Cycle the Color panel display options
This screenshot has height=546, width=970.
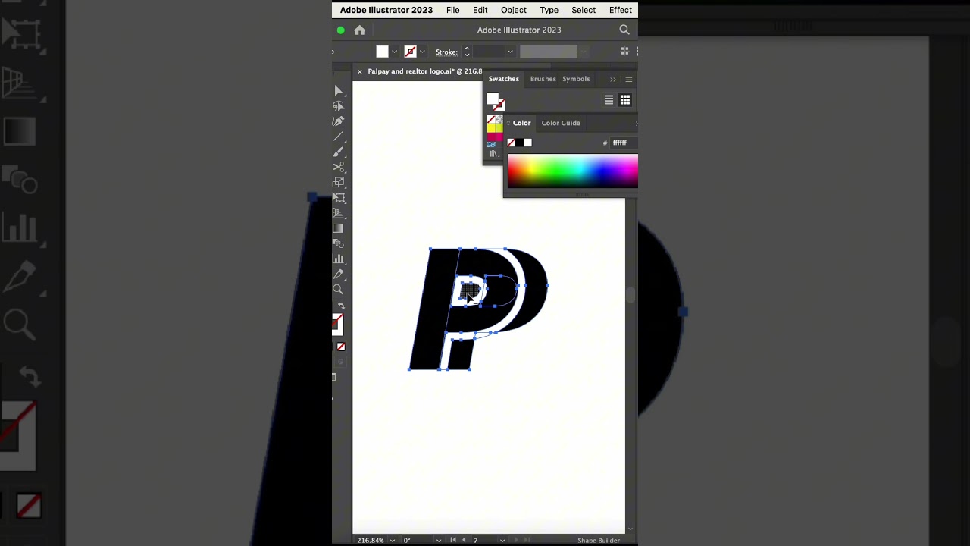[x=510, y=123]
